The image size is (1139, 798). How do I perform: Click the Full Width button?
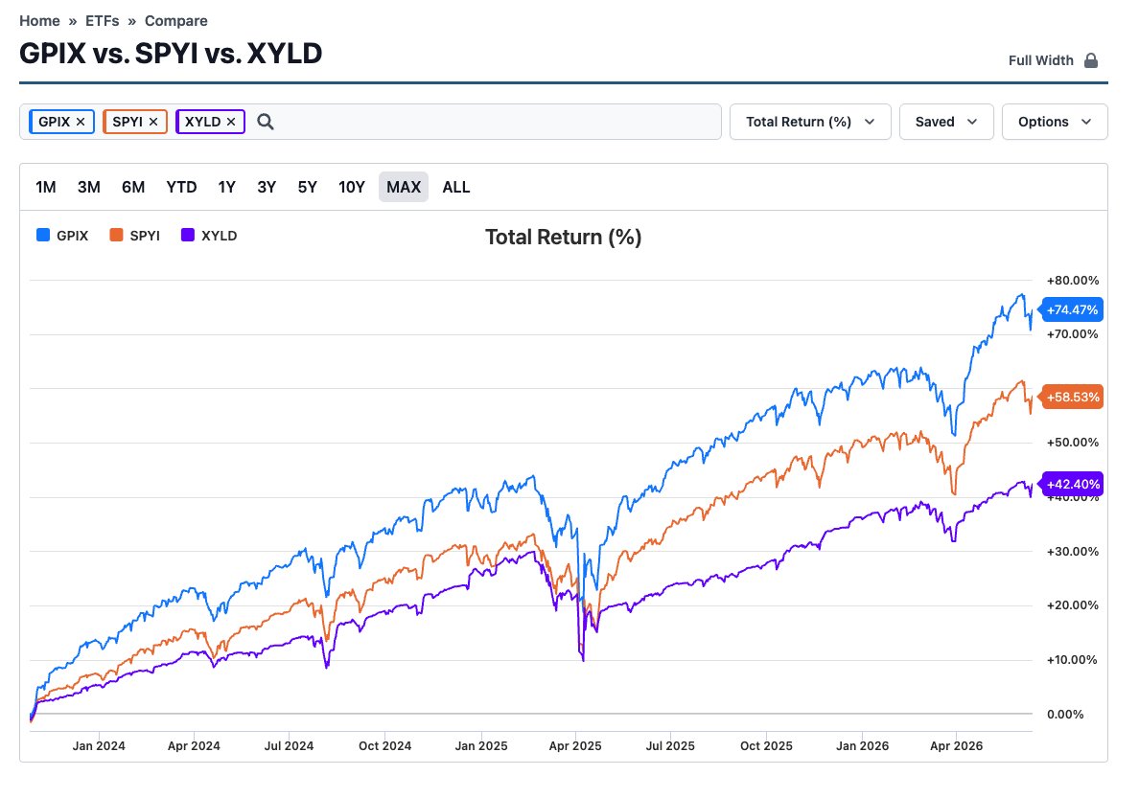click(1053, 60)
